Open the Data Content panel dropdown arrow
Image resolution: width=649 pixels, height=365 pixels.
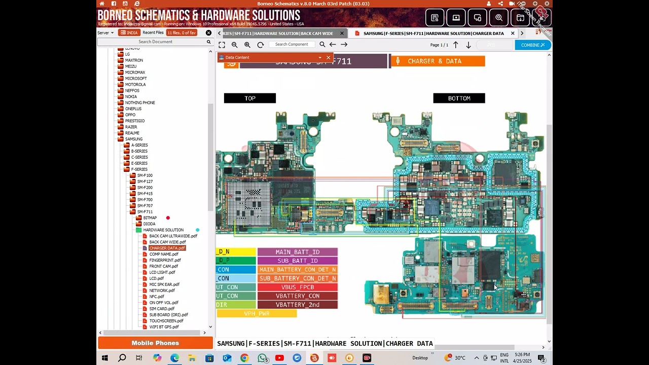pyautogui.click(x=320, y=57)
